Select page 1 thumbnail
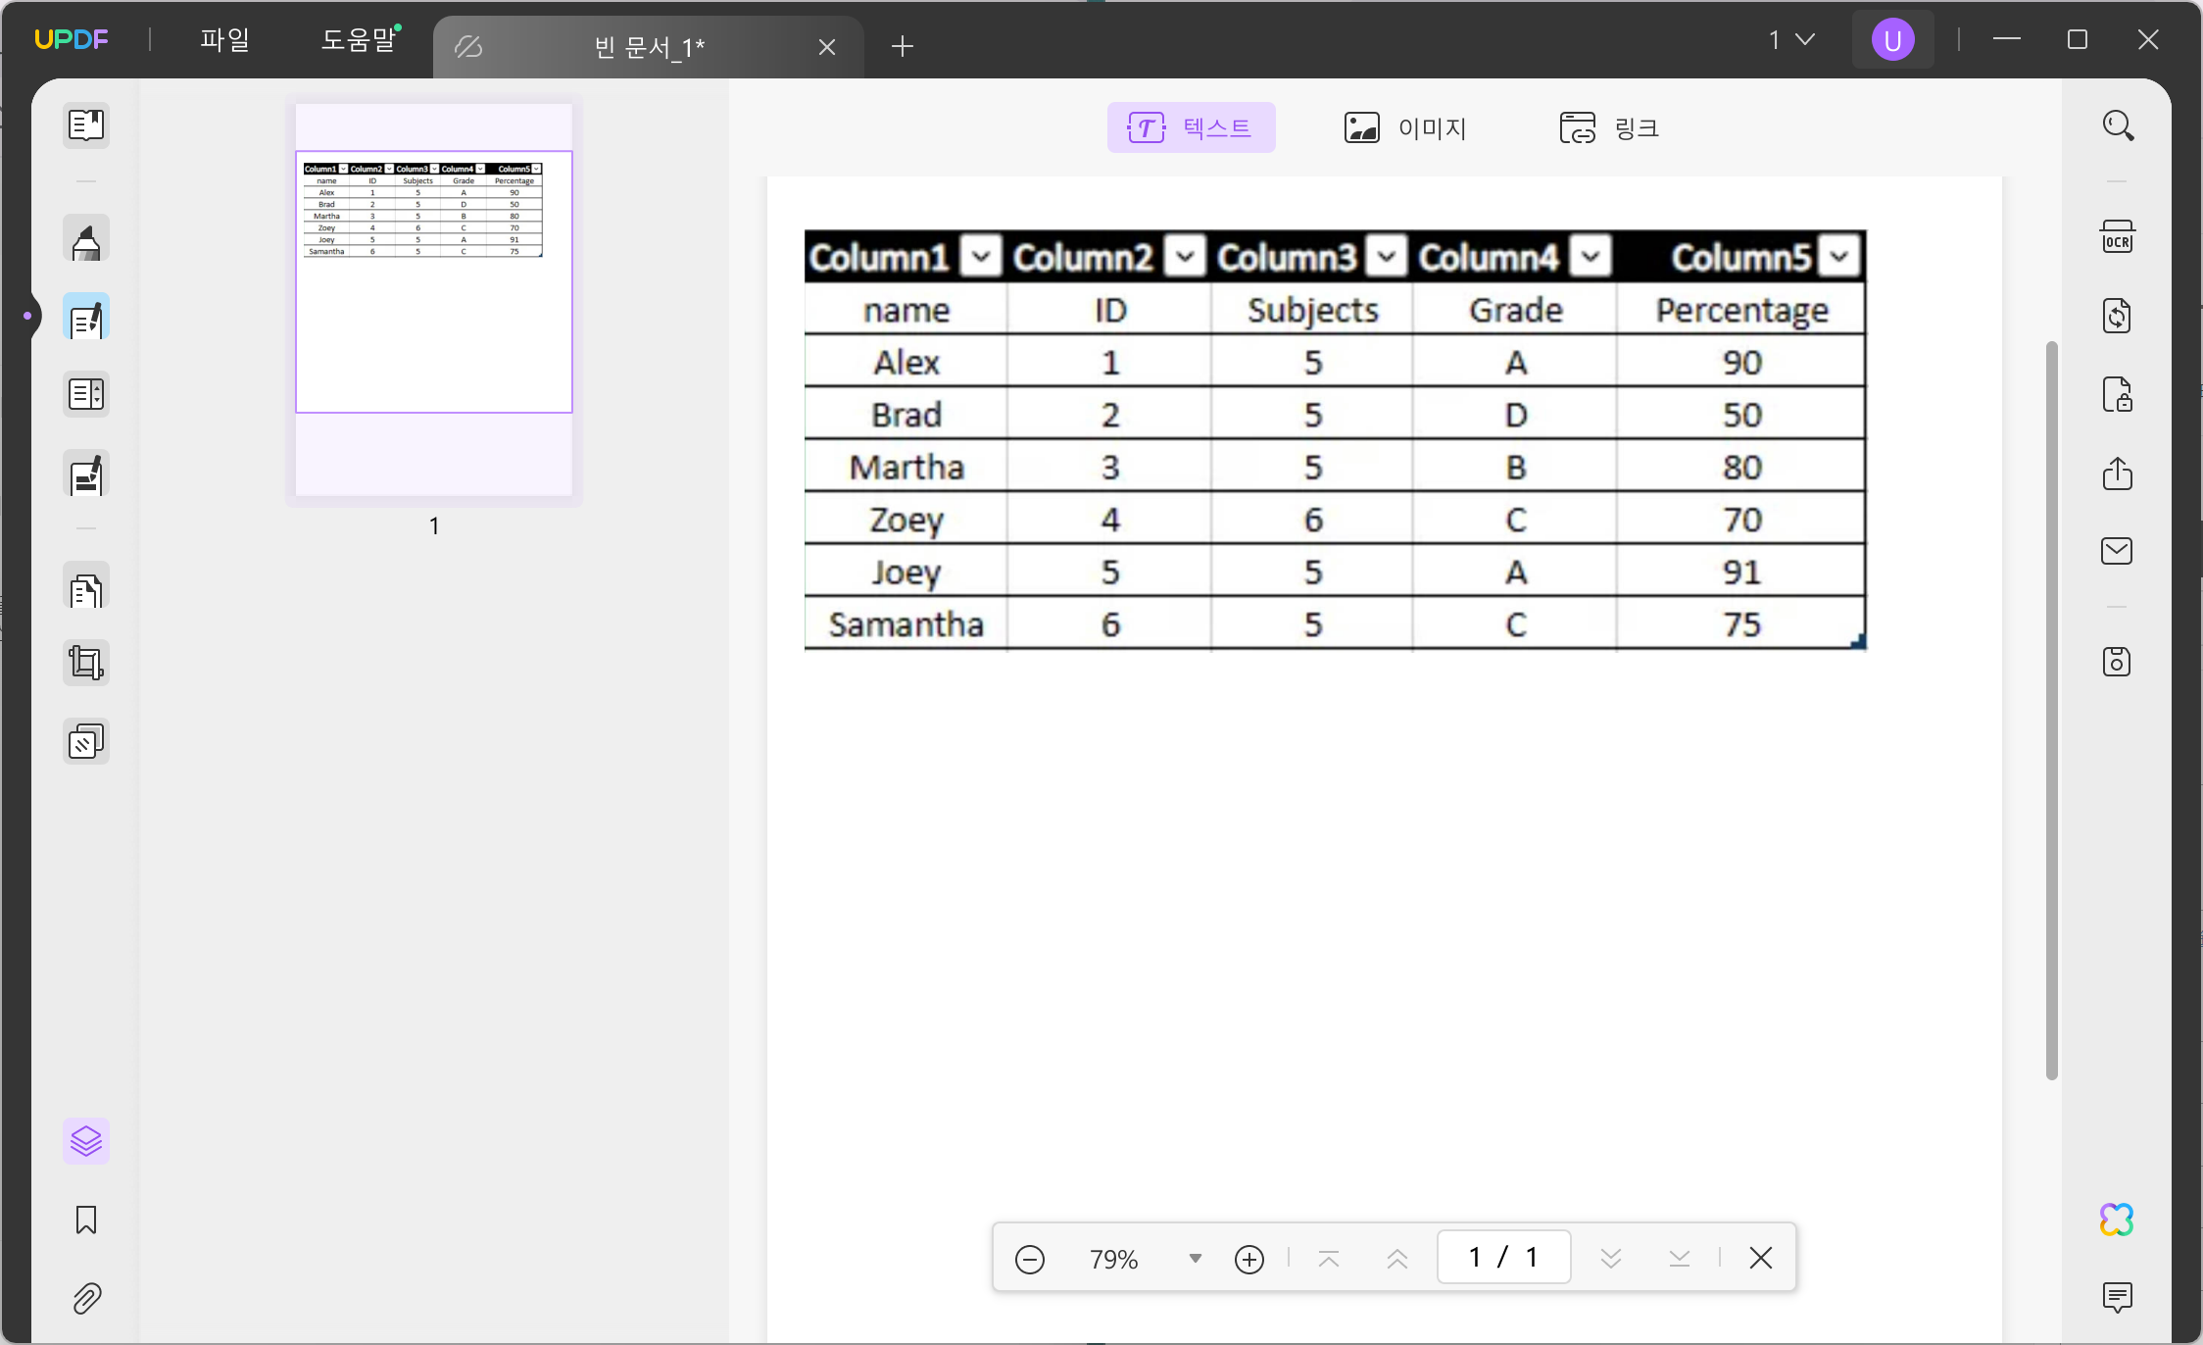 point(434,300)
